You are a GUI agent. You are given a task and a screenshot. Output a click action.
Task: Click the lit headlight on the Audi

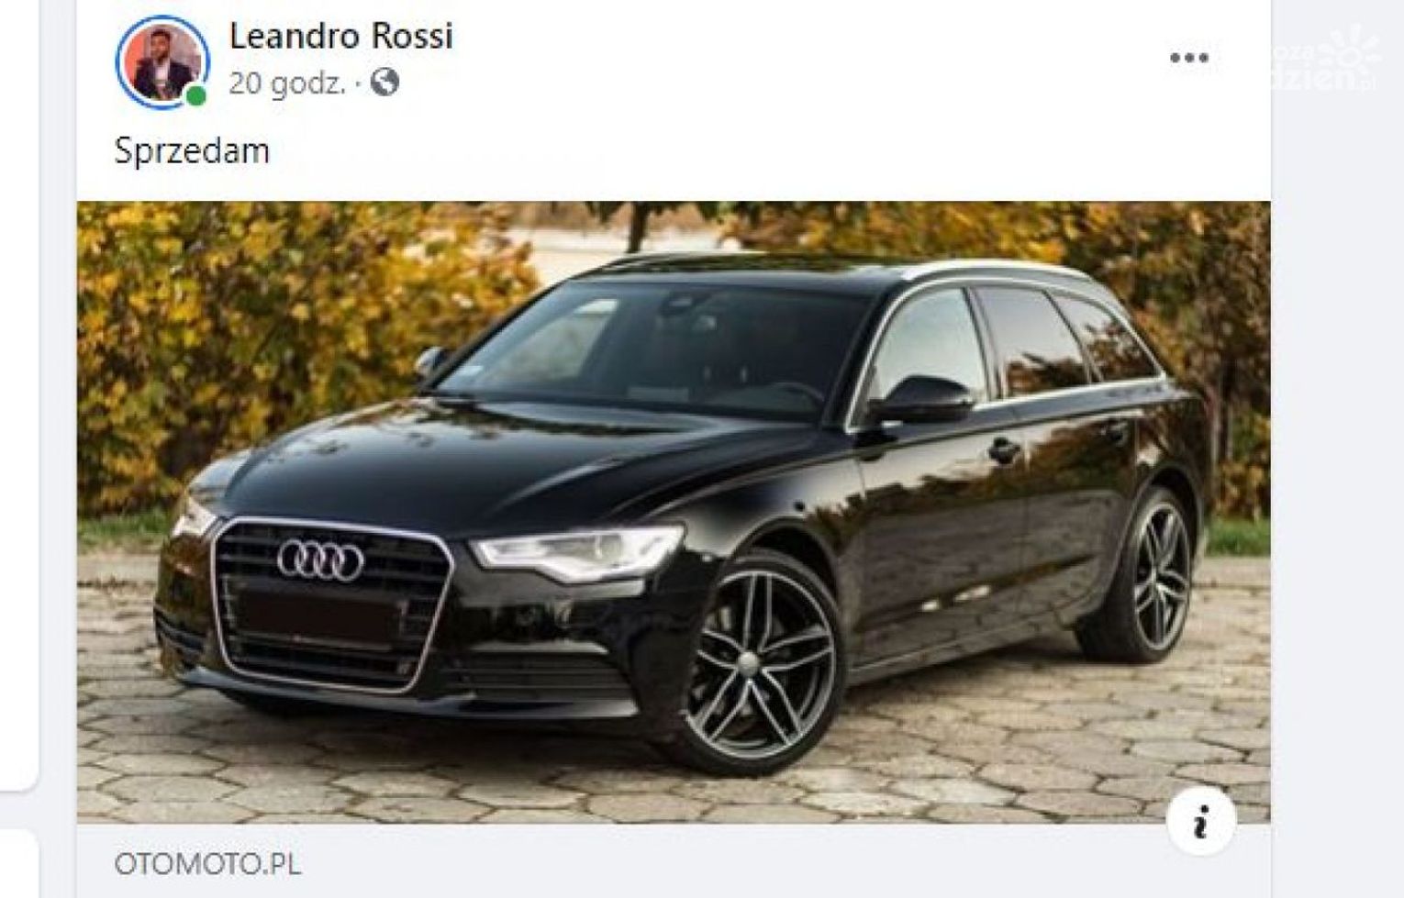coord(576,552)
